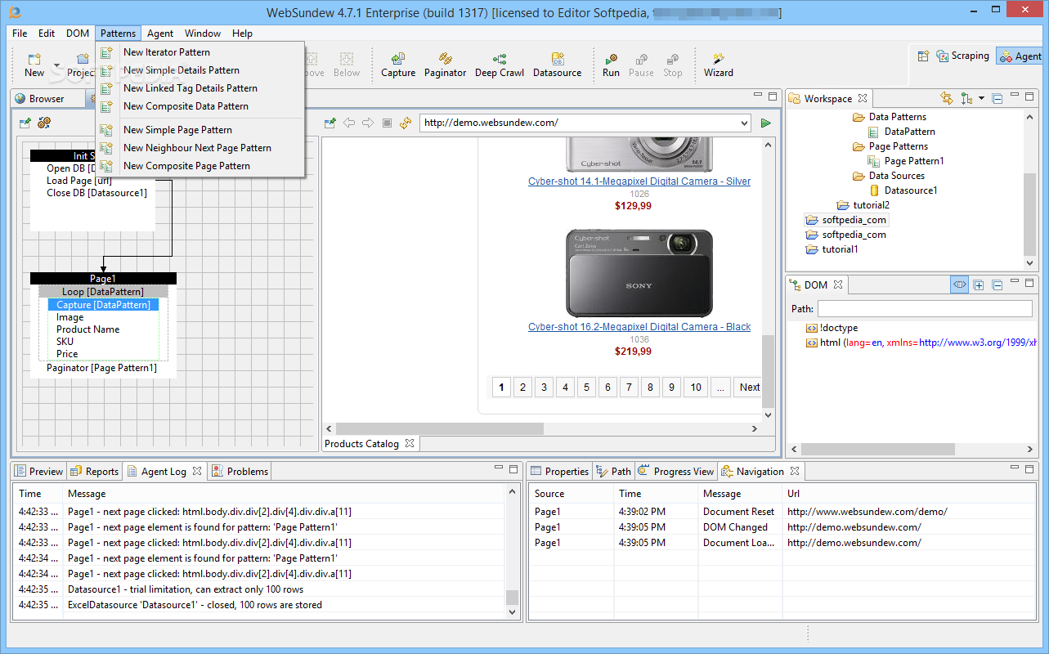Expand all nodes in DOM panel
Viewport: 1049px width, 654px height.
[979, 285]
